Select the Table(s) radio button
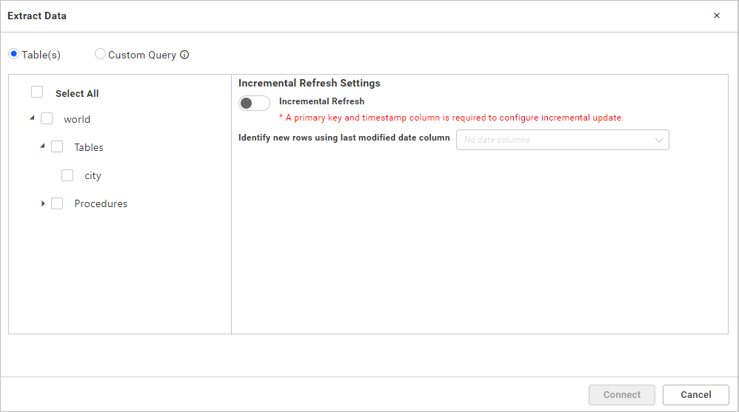739x412 pixels. [x=14, y=54]
